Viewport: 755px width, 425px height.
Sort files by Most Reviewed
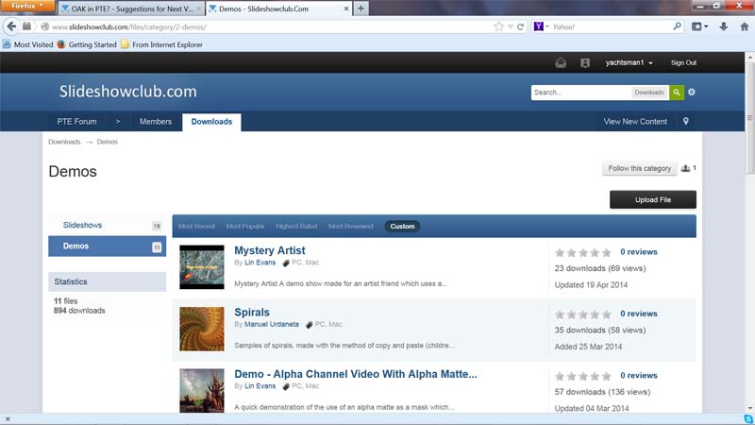point(350,226)
